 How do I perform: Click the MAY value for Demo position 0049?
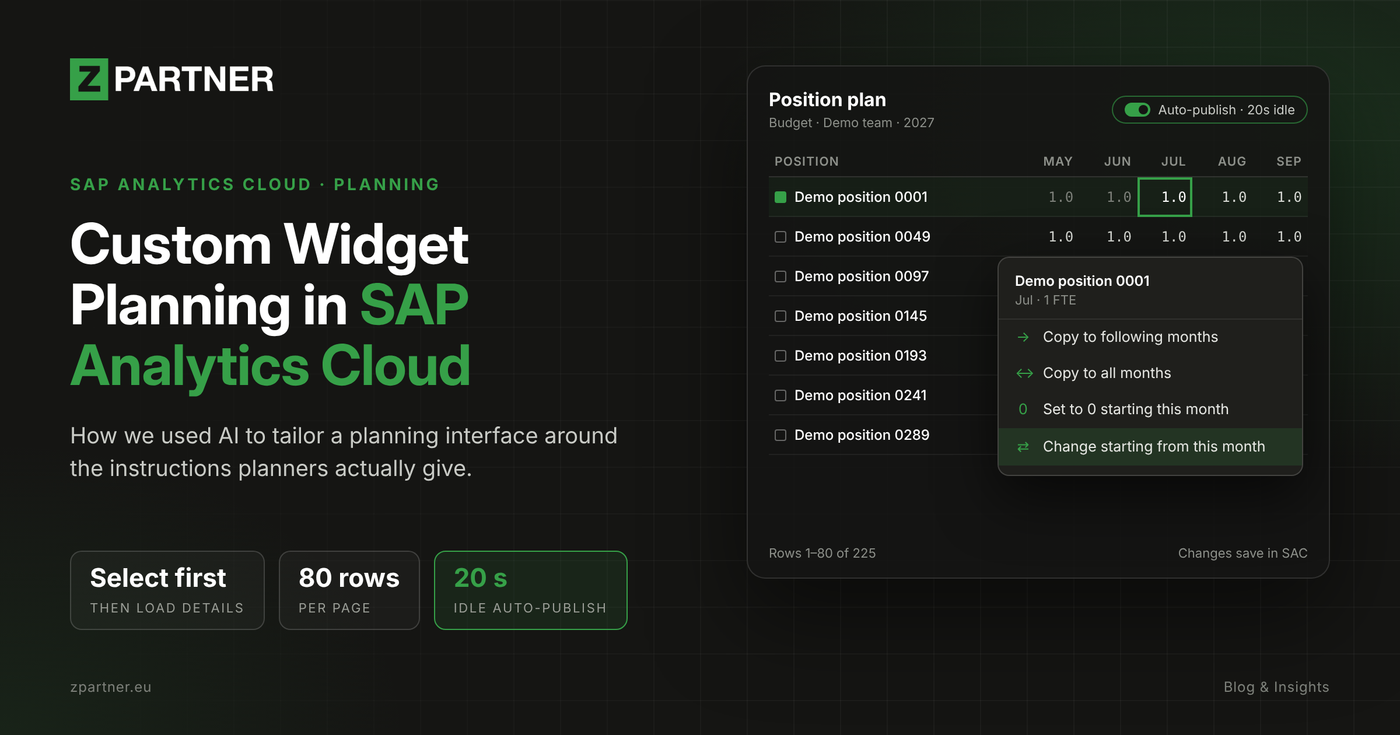point(1060,237)
